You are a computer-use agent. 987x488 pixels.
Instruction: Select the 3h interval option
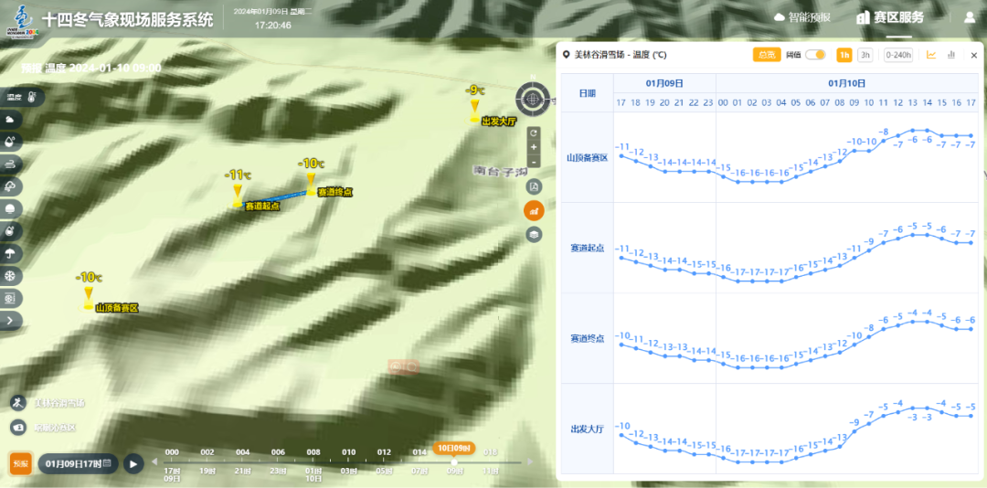(865, 55)
